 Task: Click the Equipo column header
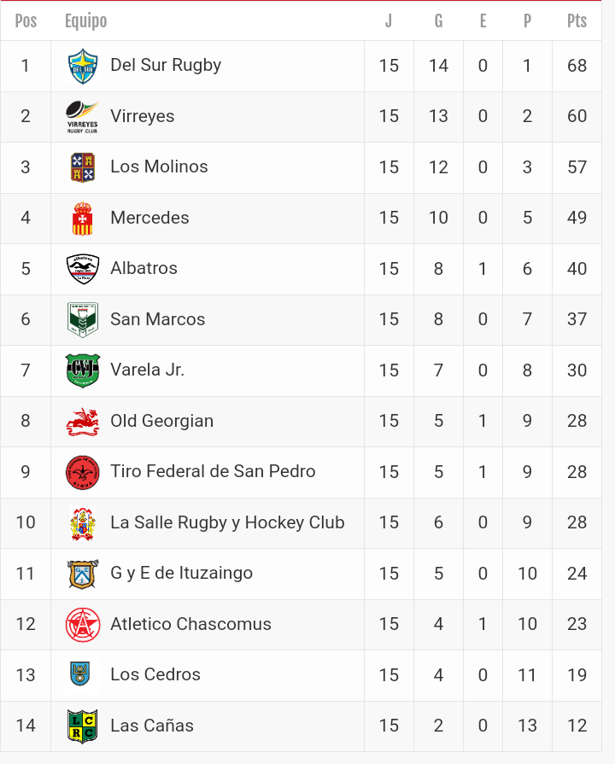(86, 21)
